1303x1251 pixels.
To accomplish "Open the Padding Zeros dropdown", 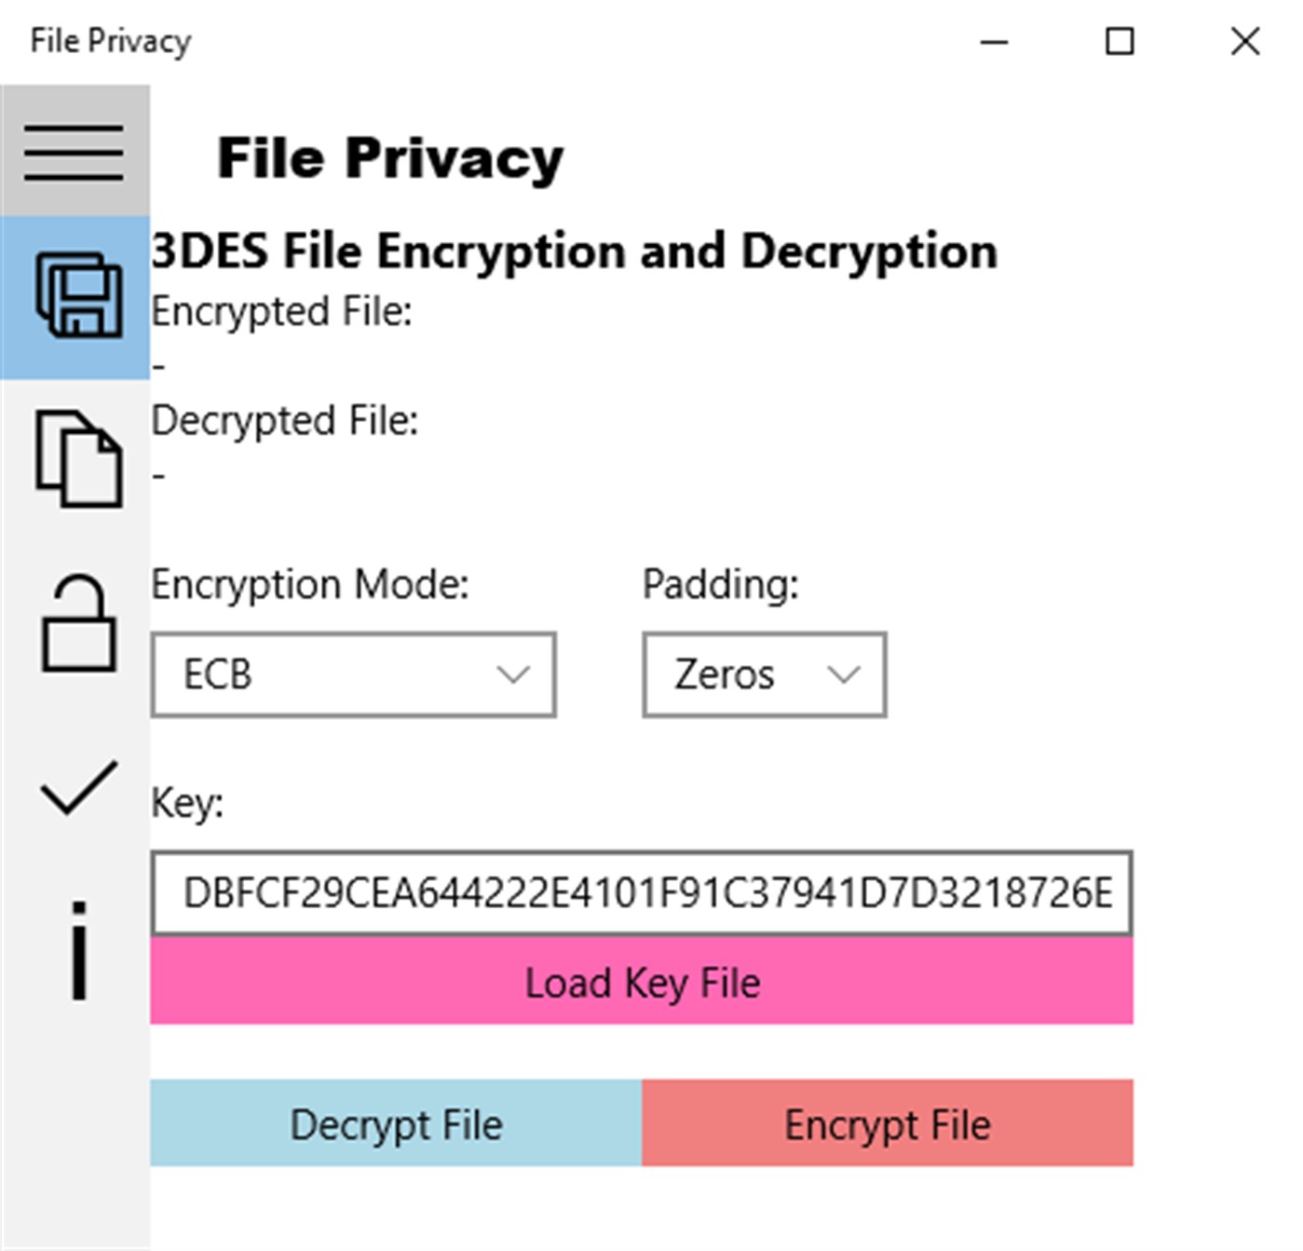I will pos(764,674).
